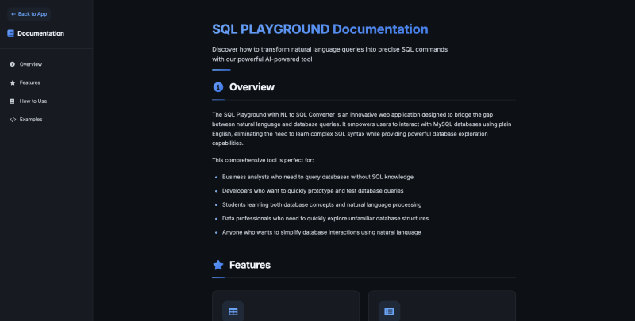The height and width of the screenshot is (321, 635).
Task: Click the list icon in second feature card
Action: (x=389, y=311)
